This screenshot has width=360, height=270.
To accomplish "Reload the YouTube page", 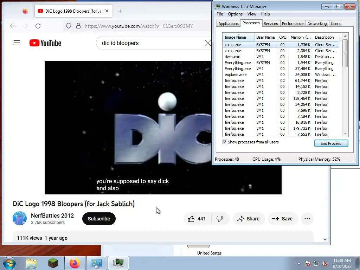I will tap(38, 26).
